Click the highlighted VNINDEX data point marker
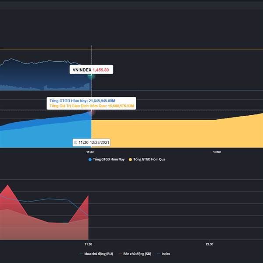 click(x=91, y=76)
